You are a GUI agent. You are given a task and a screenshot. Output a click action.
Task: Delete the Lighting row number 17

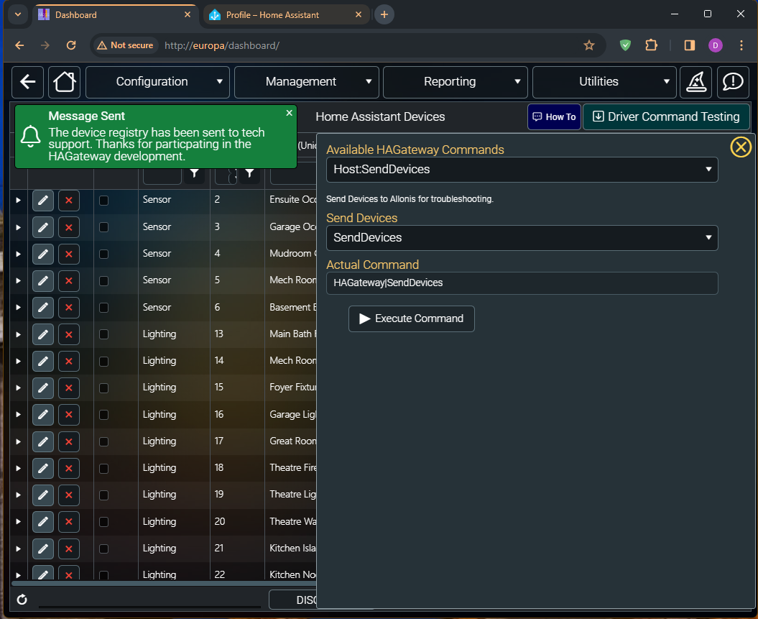[x=69, y=441]
